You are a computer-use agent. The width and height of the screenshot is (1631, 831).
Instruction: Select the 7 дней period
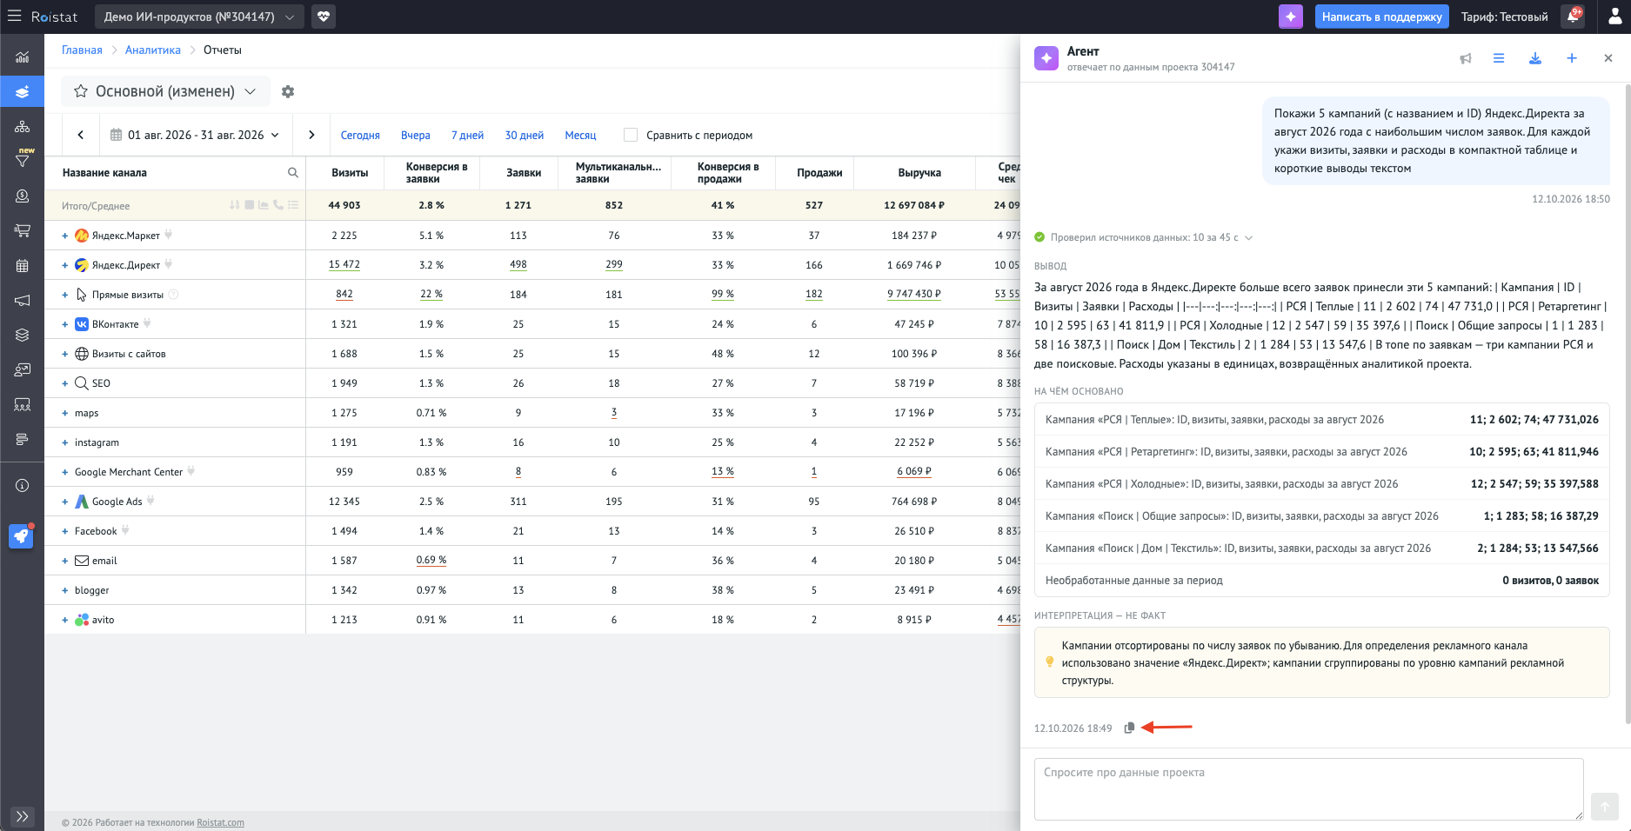tap(467, 135)
